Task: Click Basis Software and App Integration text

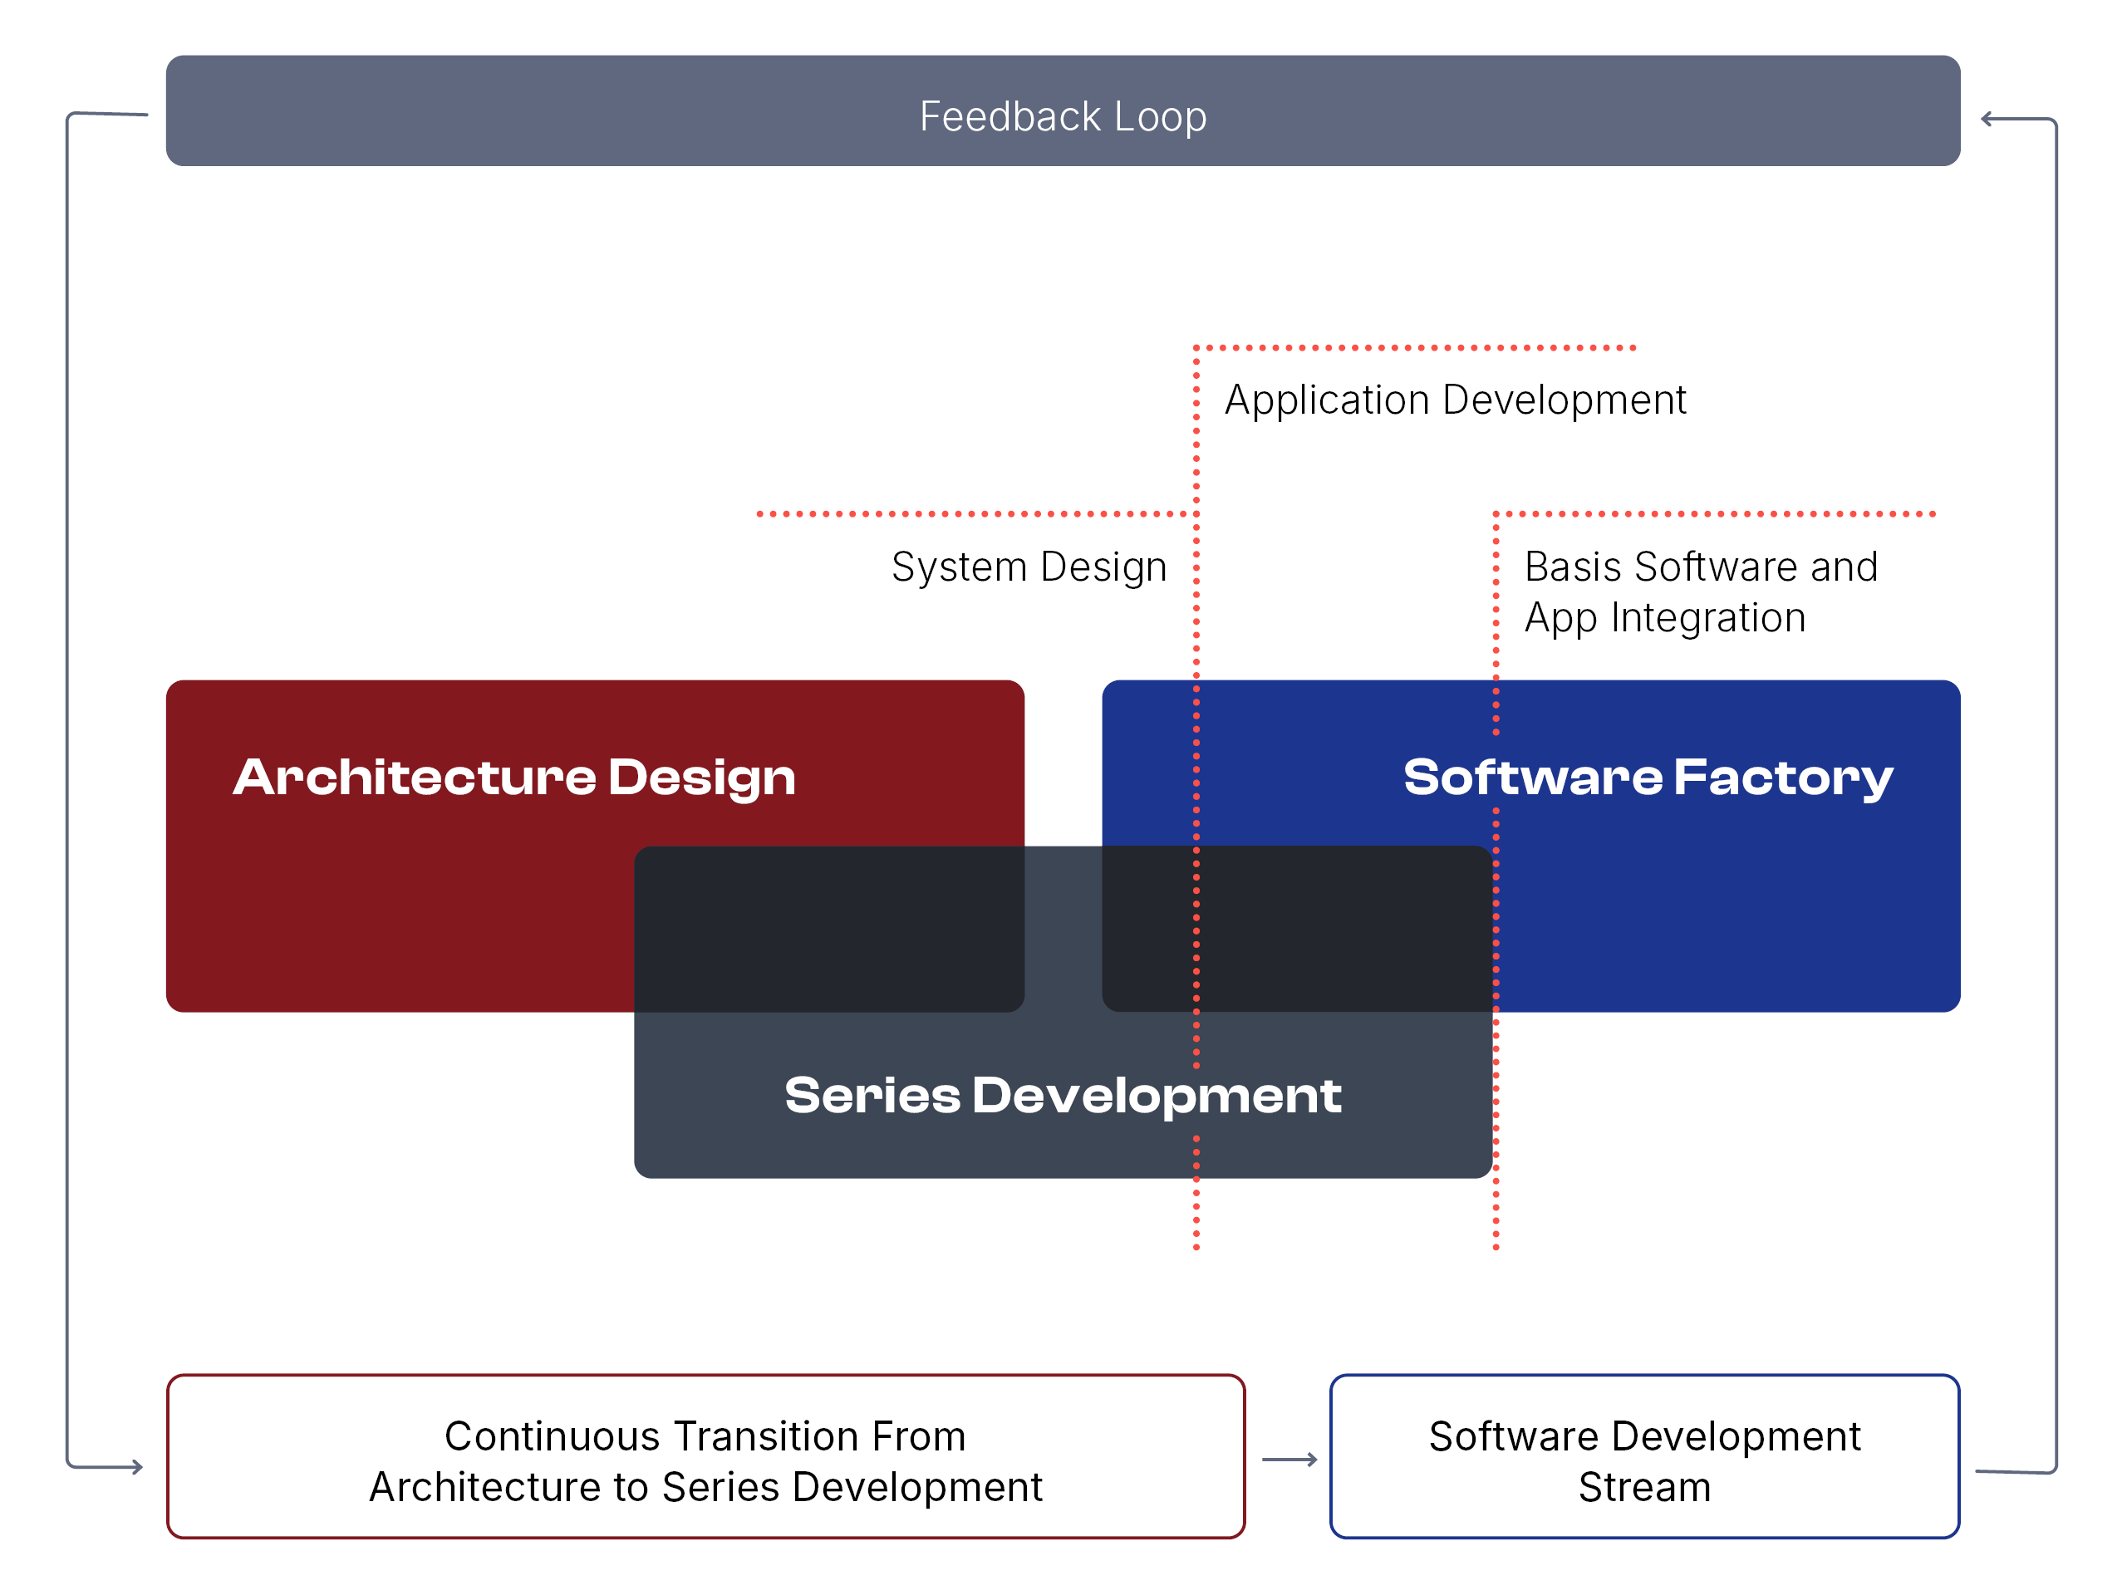Action: pyautogui.click(x=1700, y=591)
